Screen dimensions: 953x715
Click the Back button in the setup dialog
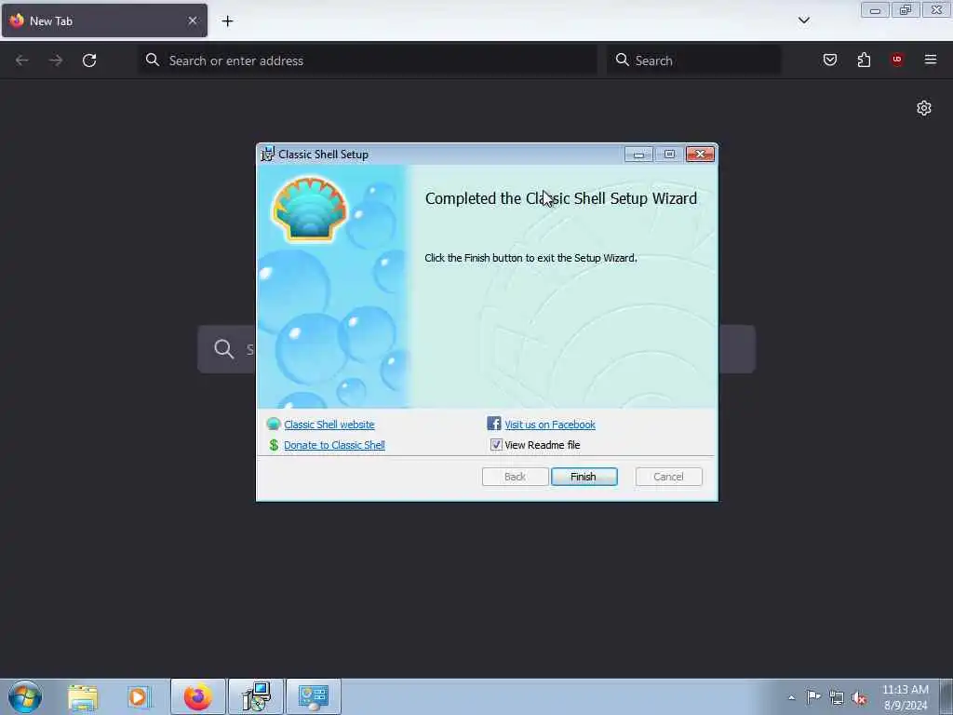[515, 477]
